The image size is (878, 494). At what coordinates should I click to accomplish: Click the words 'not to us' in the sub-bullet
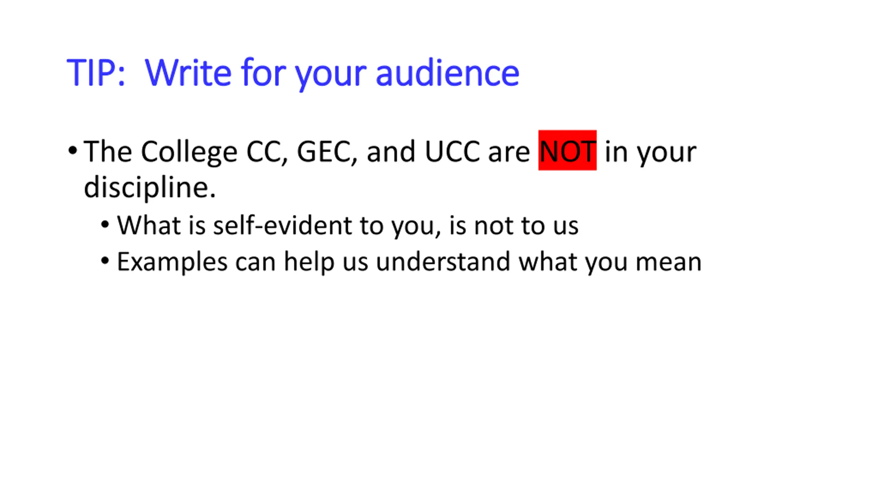coord(526,226)
